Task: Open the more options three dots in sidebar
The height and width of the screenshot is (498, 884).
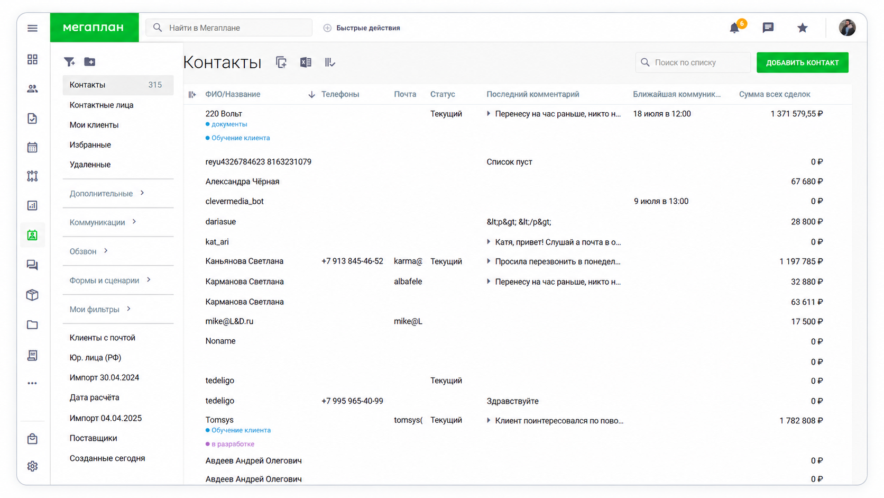Action: (x=32, y=383)
